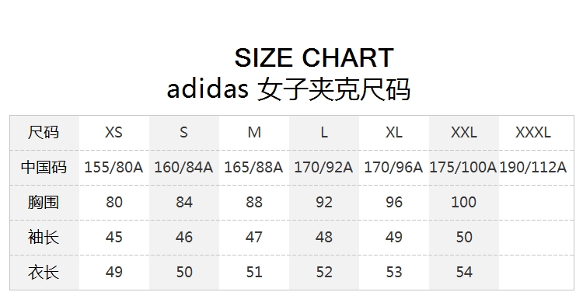This screenshot has height=299, width=583.
Task: Click the chest value 92 under L
Action: [324, 202]
